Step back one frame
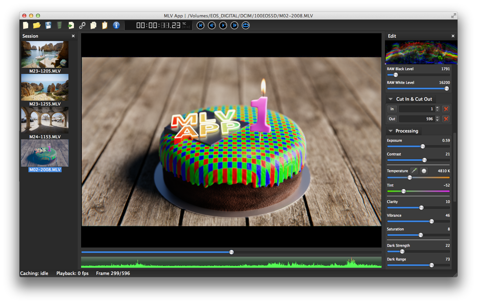The image size is (477, 304). coord(212,25)
